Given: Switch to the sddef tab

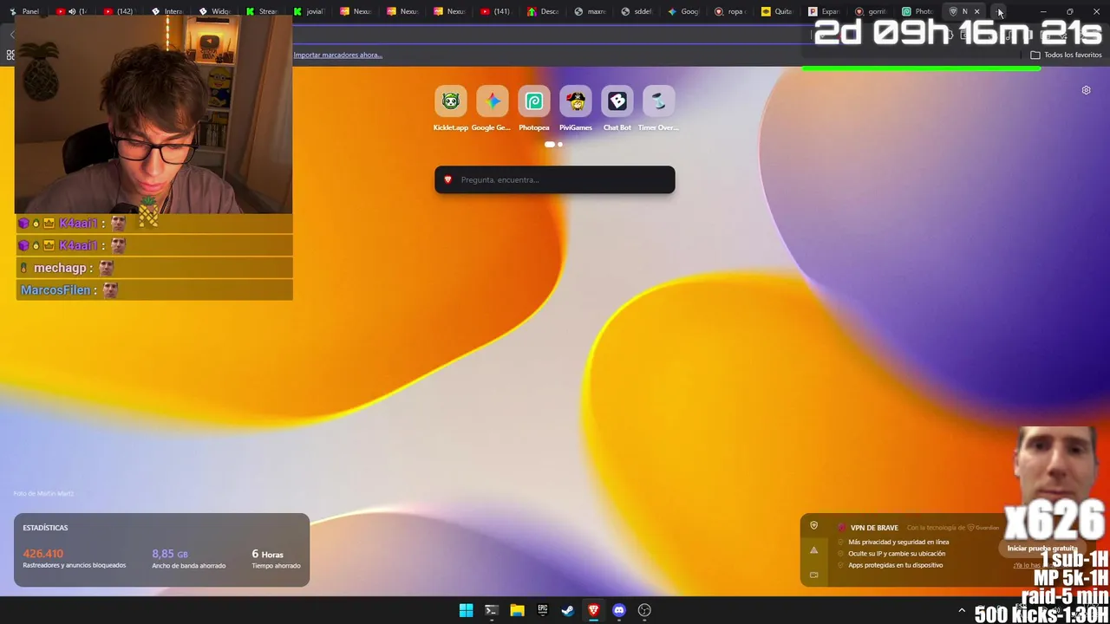Looking at the screenshot, I should [x=637, y=11].
